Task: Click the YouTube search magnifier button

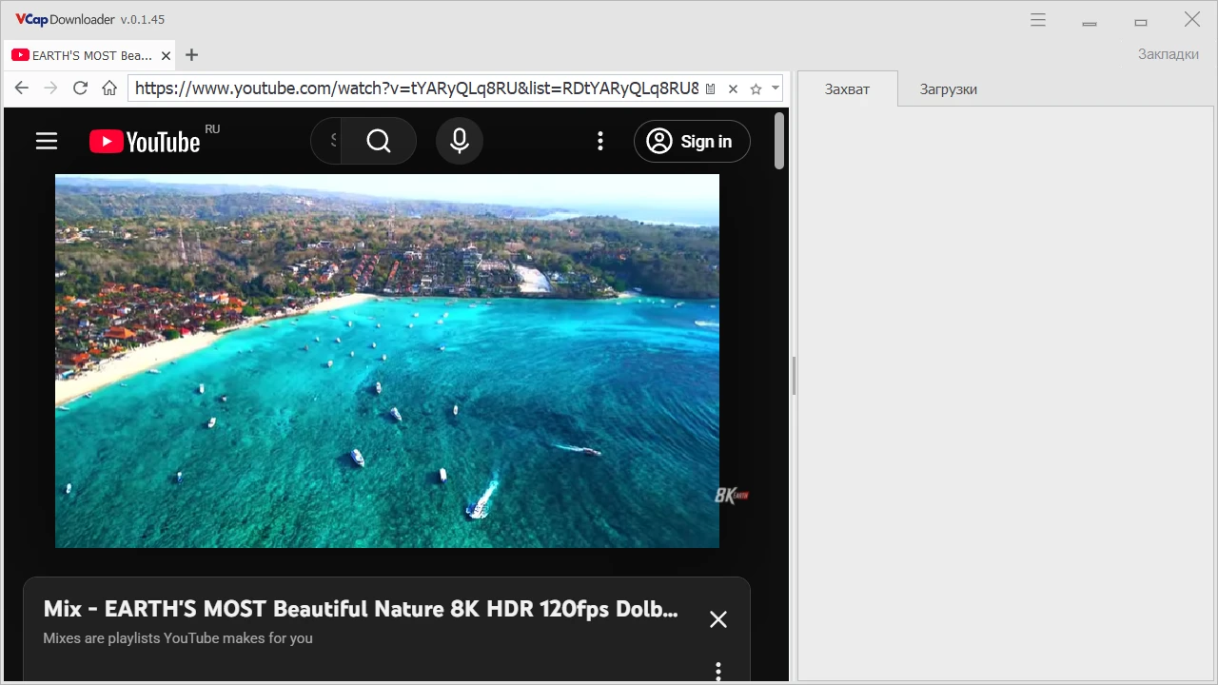Action: (x=379, y=142)
